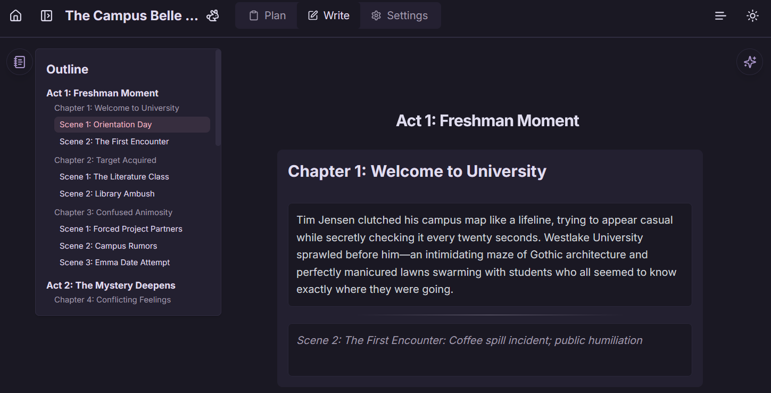Click the sparkle AI assistant icon
The height and width of the screenshot is (393, 771).
[x=750, y=62]
